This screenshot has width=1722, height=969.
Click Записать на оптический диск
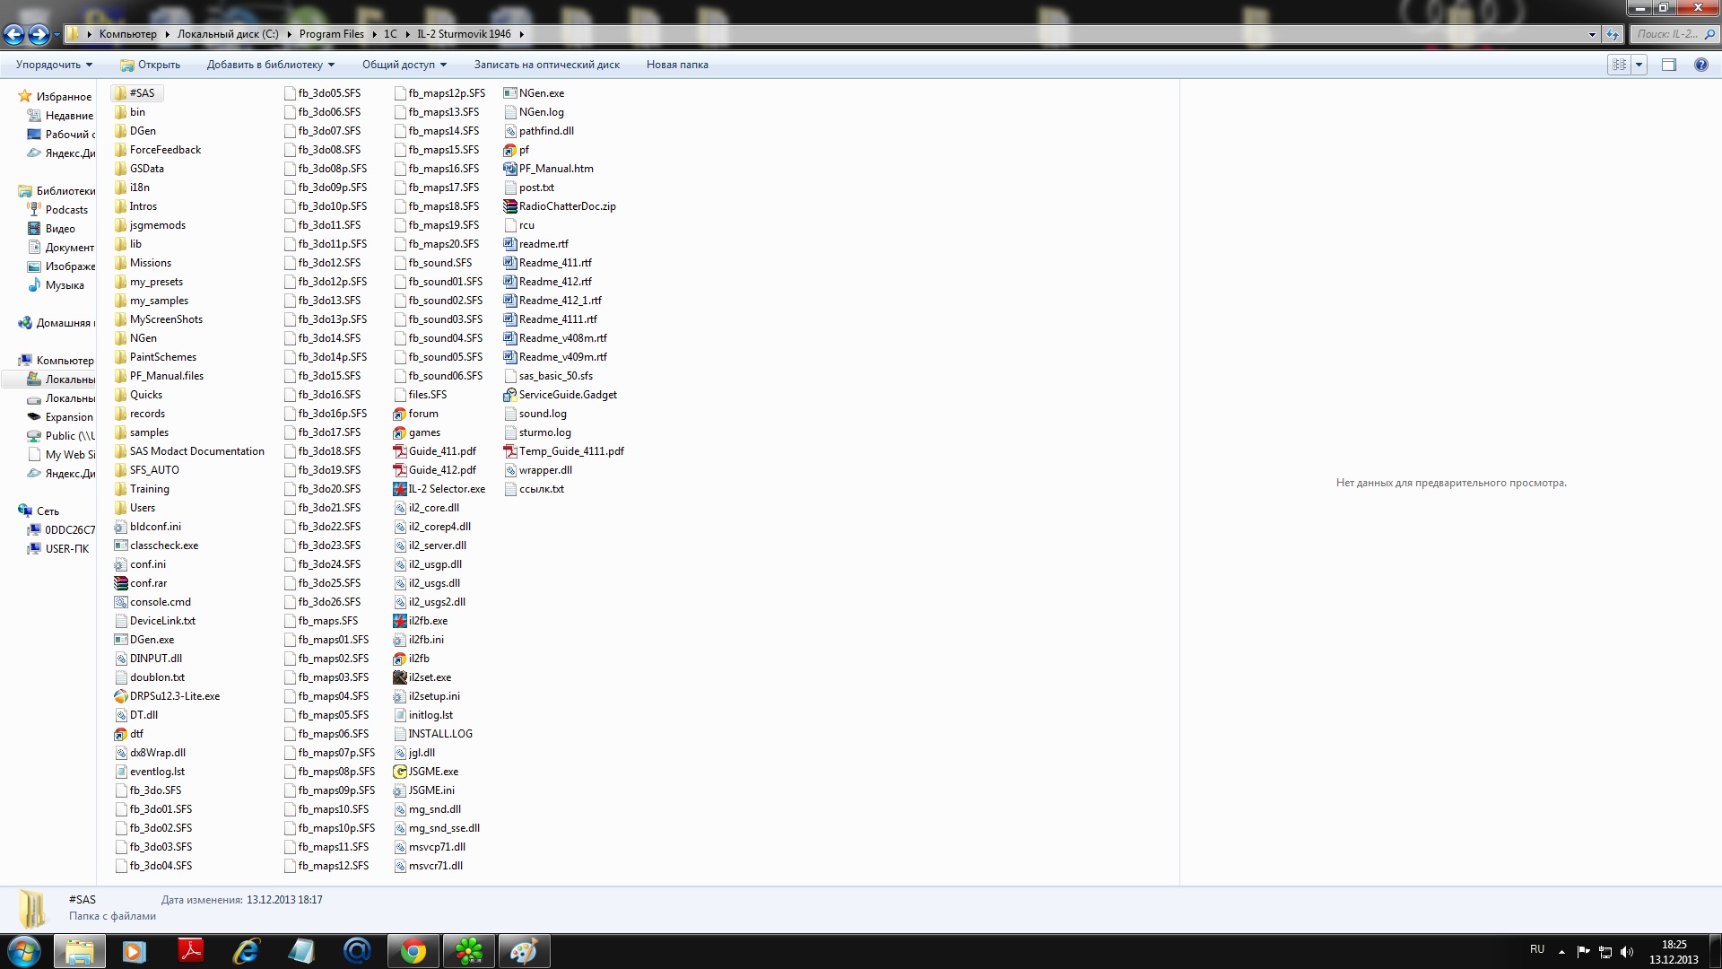pyautogui.click(x=546, y=65)
